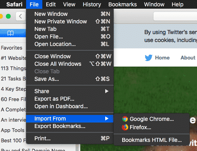Choose Print… menu item
The image size is (197, 151).
tap(70, 138)
